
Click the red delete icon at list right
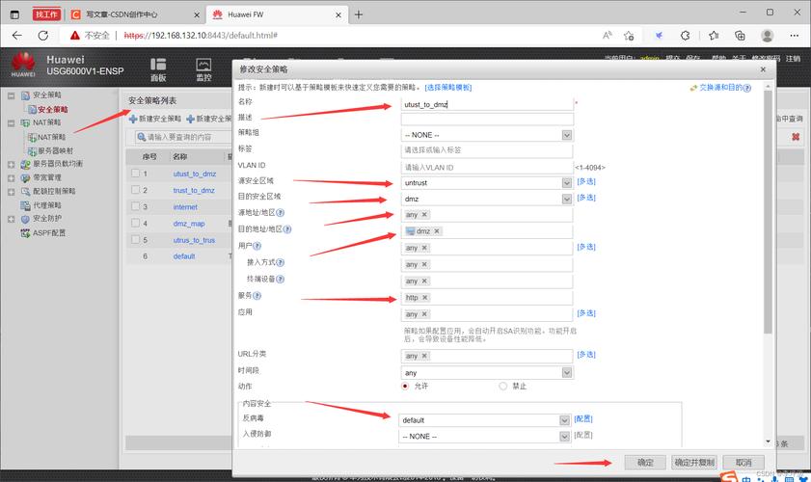point(796,137)
